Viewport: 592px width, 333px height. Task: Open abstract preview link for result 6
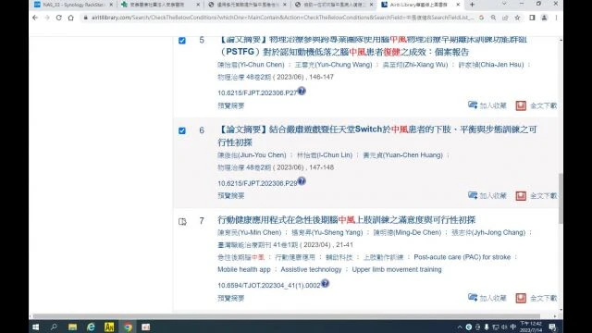click(230, 195)
